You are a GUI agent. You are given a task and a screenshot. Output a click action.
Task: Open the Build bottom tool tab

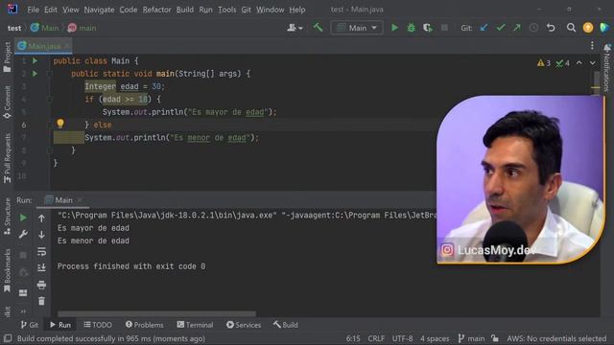pos(286,325)
